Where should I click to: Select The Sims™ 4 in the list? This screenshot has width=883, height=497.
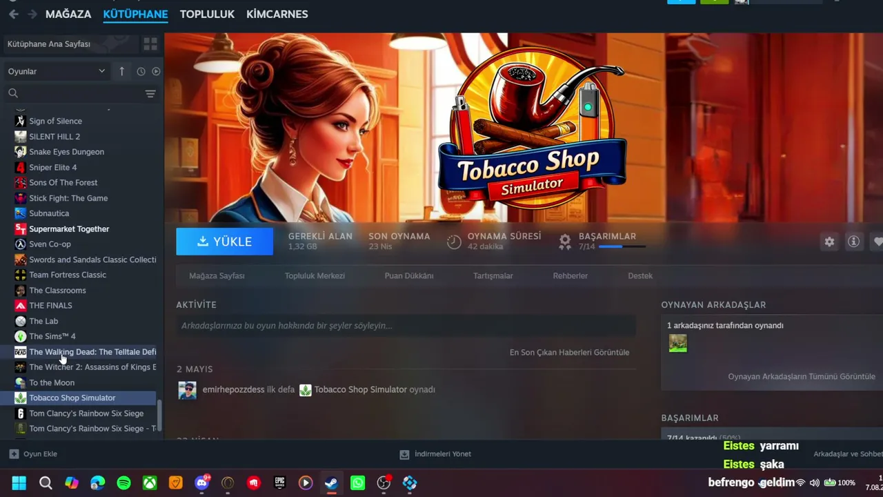86,336
